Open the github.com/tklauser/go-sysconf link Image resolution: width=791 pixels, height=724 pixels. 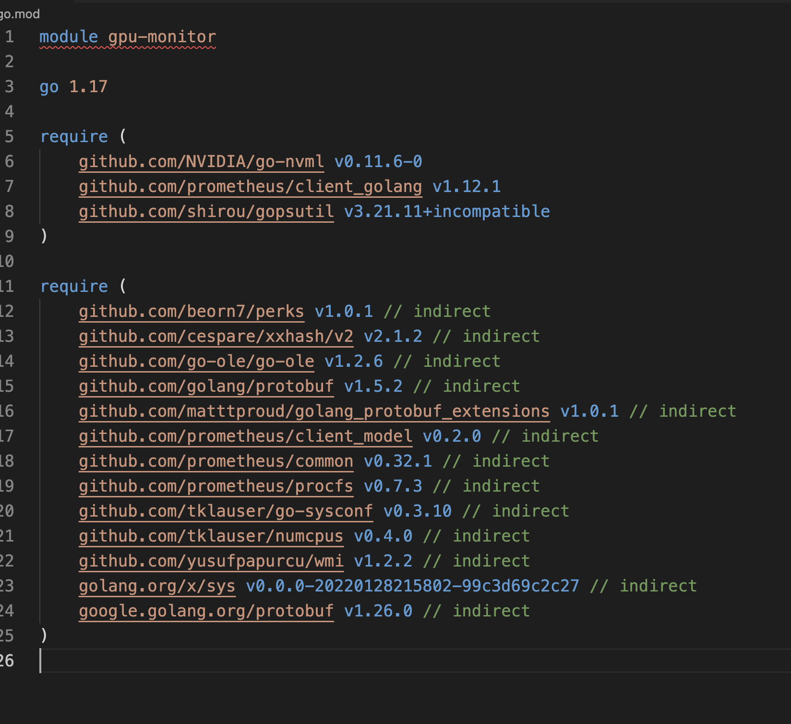coord(226,511)
